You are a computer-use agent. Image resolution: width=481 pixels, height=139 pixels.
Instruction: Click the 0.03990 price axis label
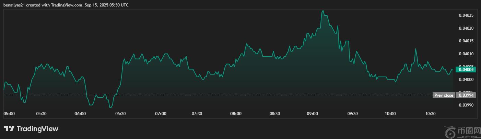[x=466, y=105]
